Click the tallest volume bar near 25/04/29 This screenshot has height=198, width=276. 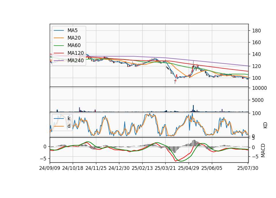point(193,108)
